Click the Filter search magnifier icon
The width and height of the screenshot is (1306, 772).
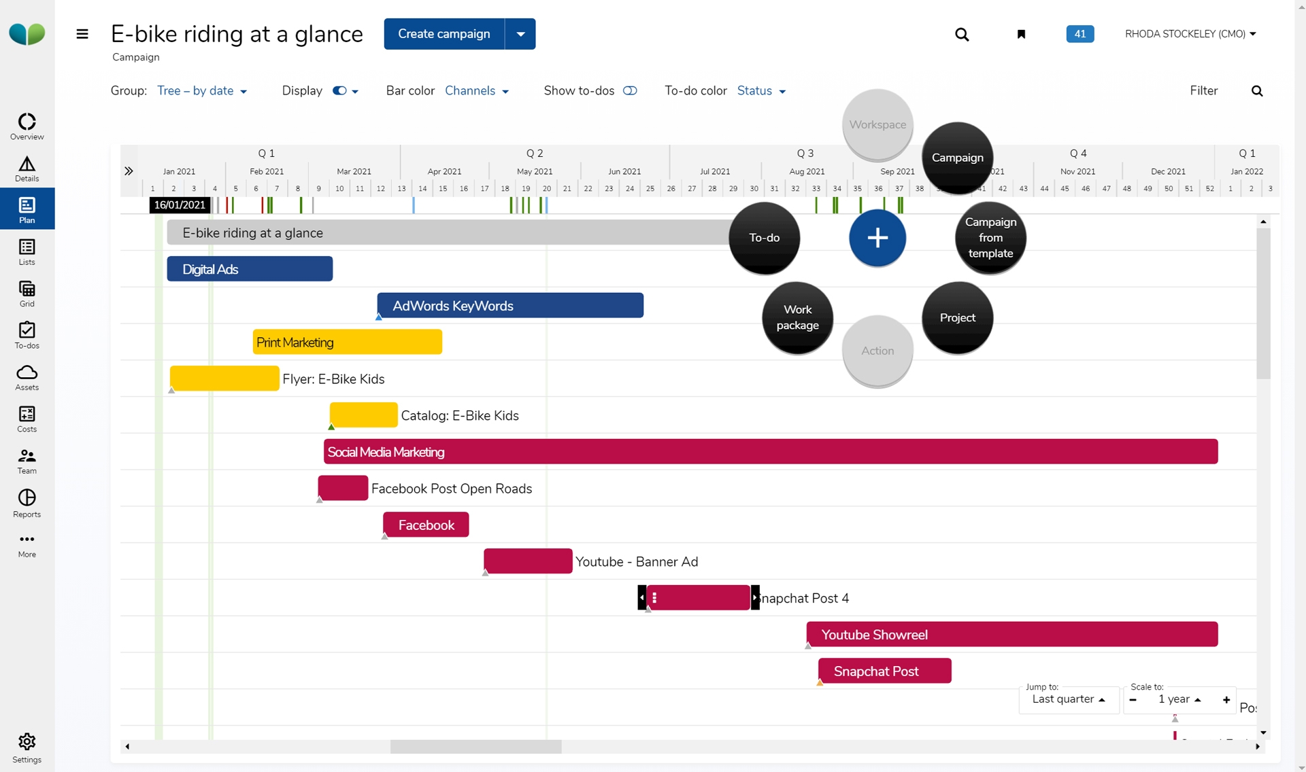pyautogui.click(x=1257, y=91)
